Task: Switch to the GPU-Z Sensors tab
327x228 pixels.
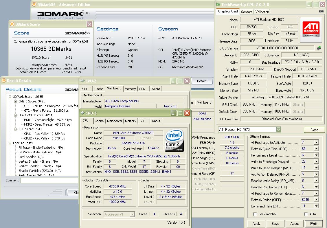Action: click(247, 12)
